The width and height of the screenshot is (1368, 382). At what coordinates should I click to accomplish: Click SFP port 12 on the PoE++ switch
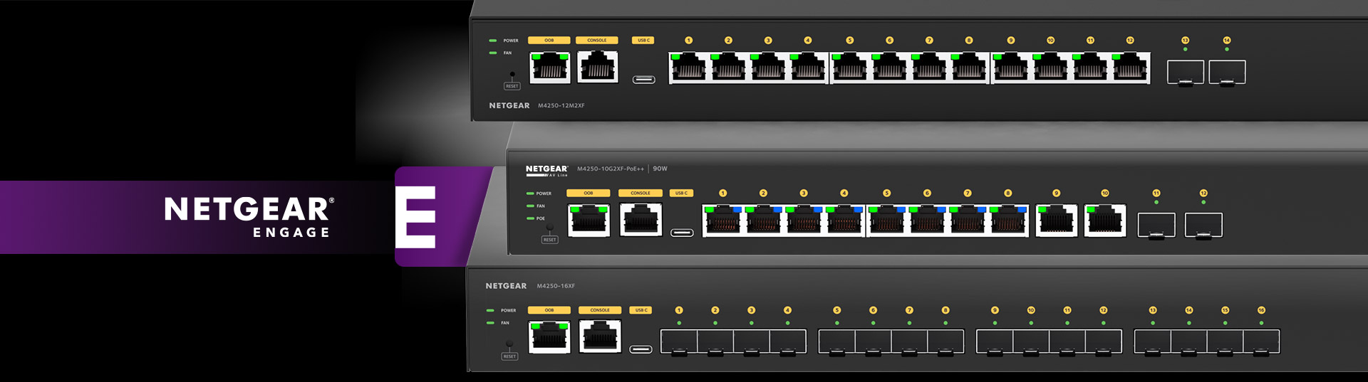tap(1203, 226)
